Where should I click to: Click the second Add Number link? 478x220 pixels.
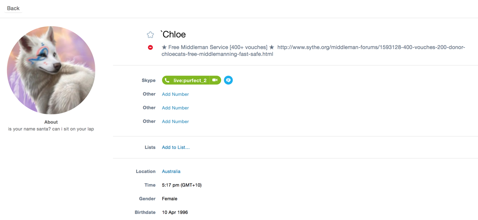click(175, 108)
